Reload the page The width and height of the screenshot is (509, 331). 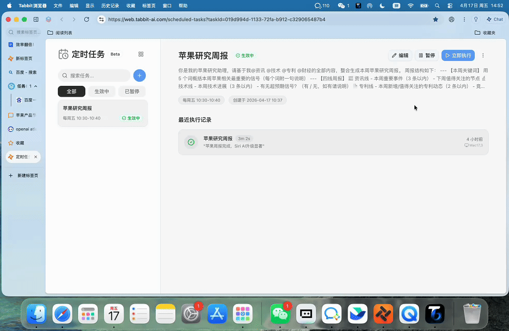click(x=87, y=20)
